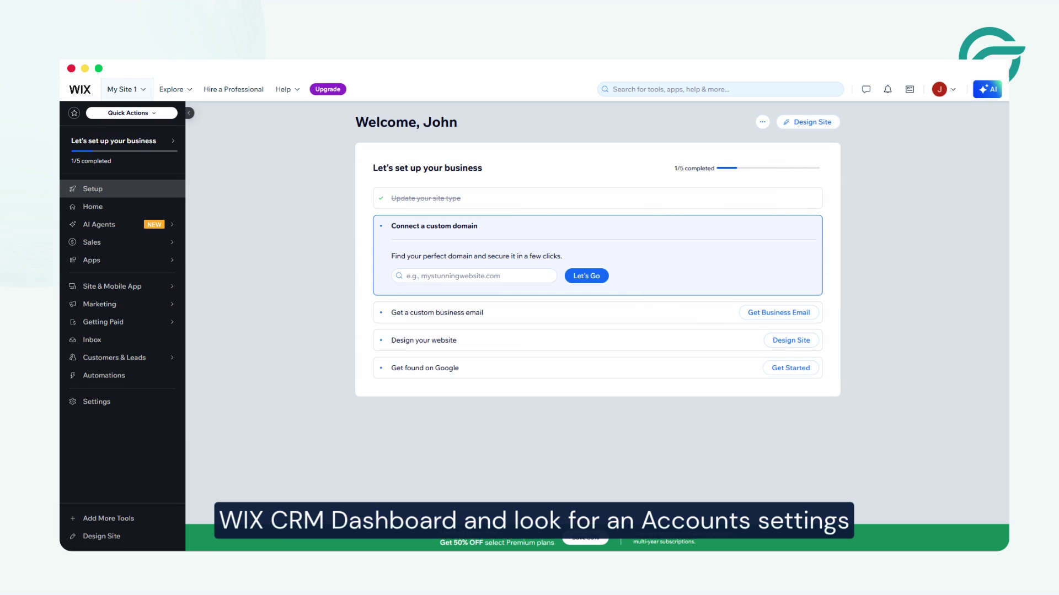Click Design Site button beside Welcome heading
The width and height of the screenshot is (1059, 595).
tap(808, 122)
